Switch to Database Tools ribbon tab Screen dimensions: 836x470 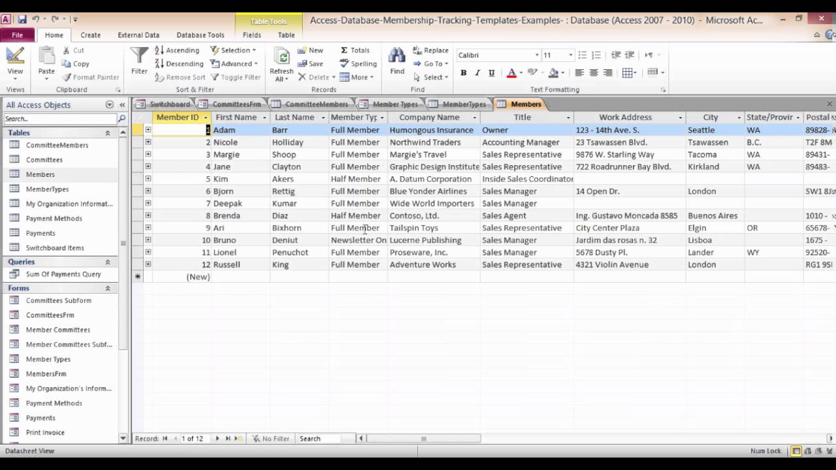201,35
